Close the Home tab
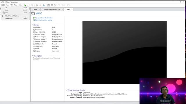Screen dimensions: 186x104 39,10
